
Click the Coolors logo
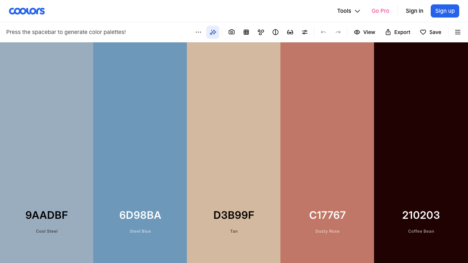[27, 11]
